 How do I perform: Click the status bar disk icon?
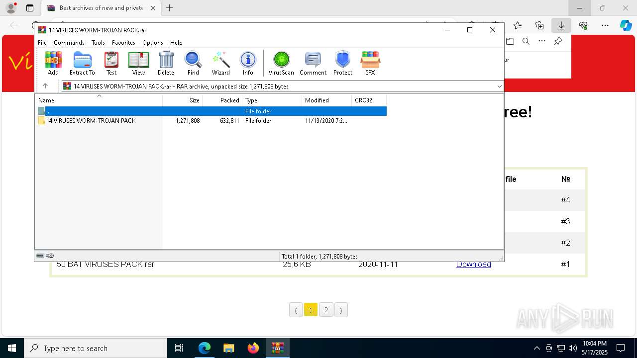(x=40, y=256)
